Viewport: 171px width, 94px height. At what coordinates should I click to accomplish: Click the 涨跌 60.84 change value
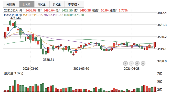(105, 10)
